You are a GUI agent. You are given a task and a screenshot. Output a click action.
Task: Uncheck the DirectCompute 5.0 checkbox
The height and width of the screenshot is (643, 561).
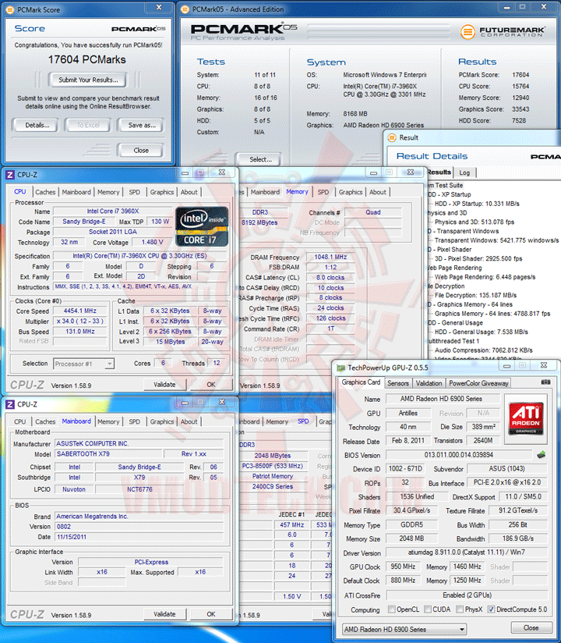(x=492, y=609)
